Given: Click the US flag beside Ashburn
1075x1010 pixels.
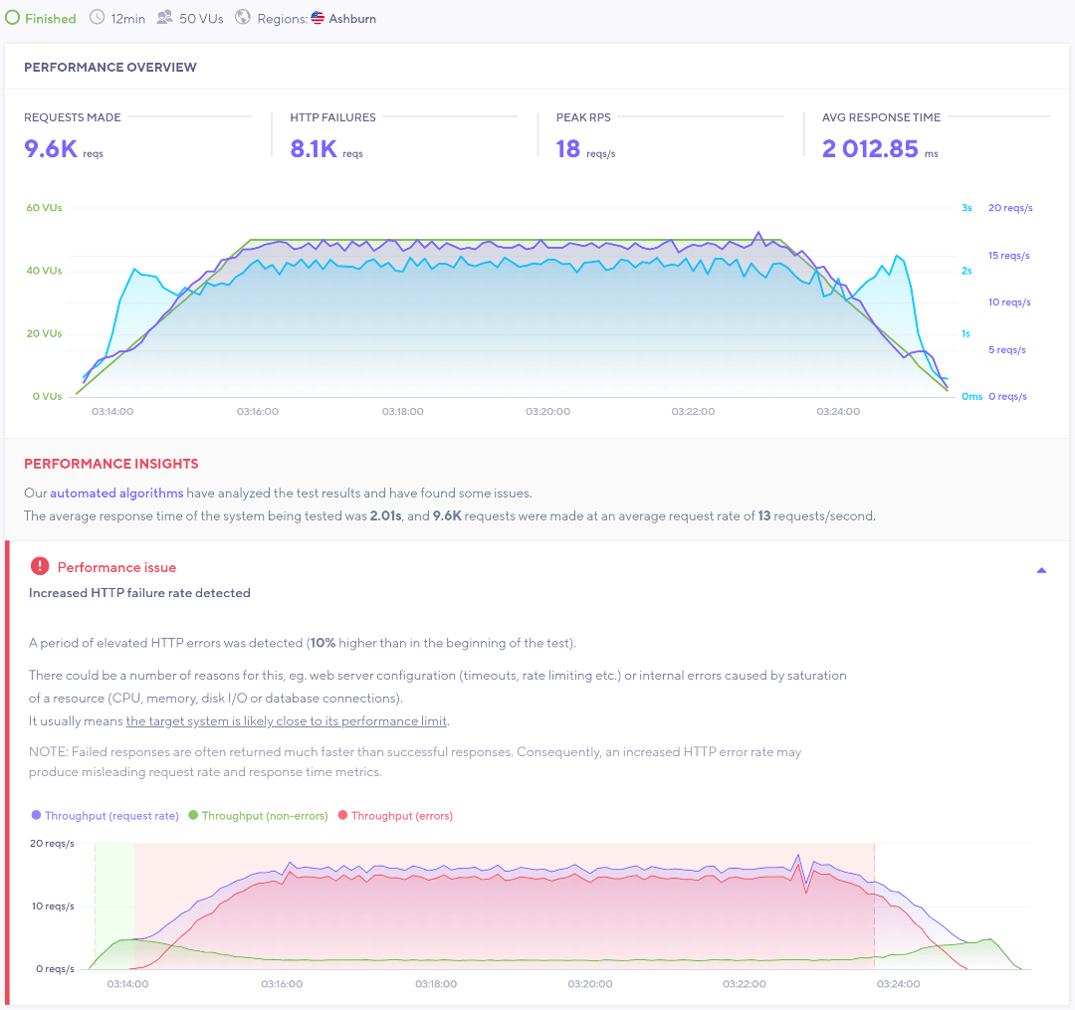Looking at the screenshot, I should (317, 17).
